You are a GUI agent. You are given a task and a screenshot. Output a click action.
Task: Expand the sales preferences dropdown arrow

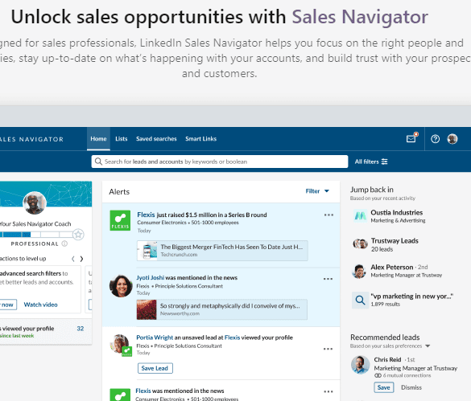point(428,346)
